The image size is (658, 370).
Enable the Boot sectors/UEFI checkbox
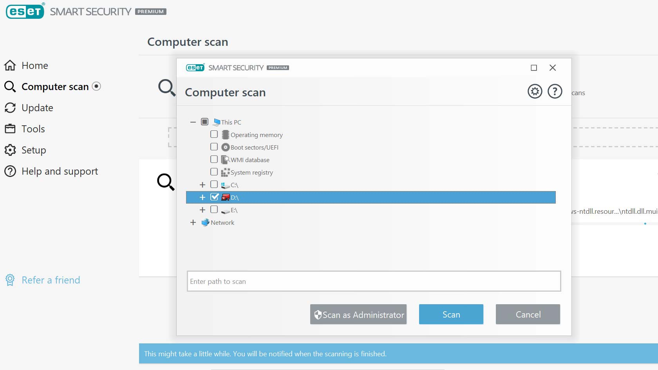[x=214, y=147]
